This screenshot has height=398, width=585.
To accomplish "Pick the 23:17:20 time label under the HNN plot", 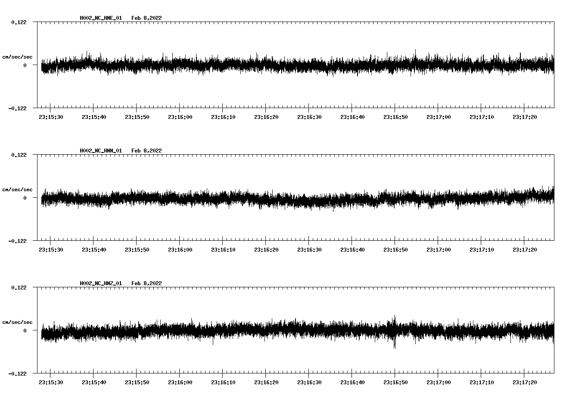I will [525, 249].
